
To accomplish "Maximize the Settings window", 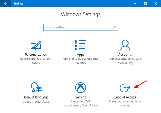I will [x=145, y=4].
